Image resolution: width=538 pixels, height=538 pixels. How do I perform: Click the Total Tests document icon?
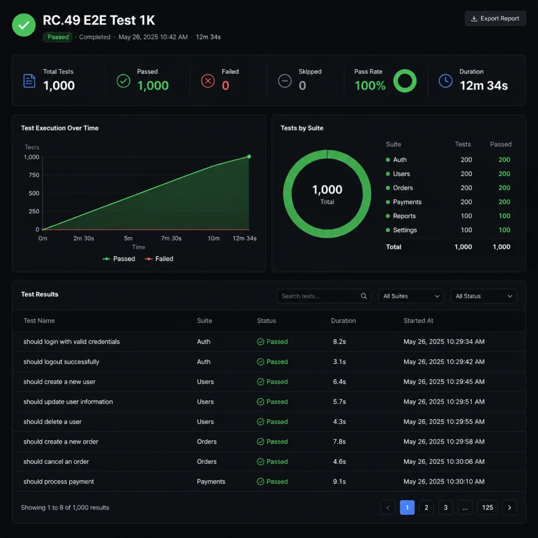29,81
